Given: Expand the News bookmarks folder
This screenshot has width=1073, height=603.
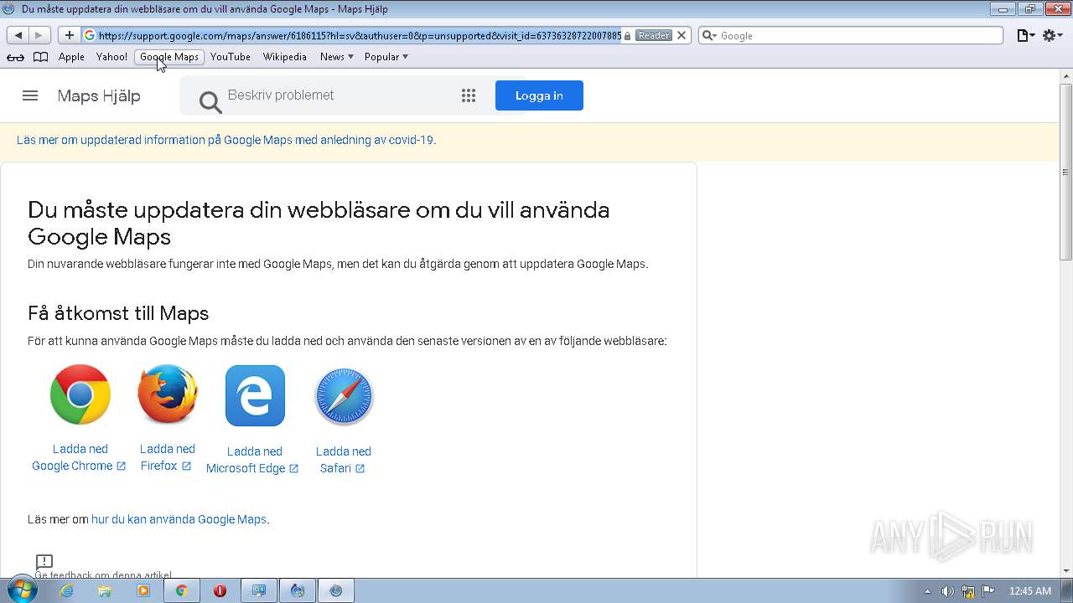Looking at the screenshot, I should pos(337,57).
